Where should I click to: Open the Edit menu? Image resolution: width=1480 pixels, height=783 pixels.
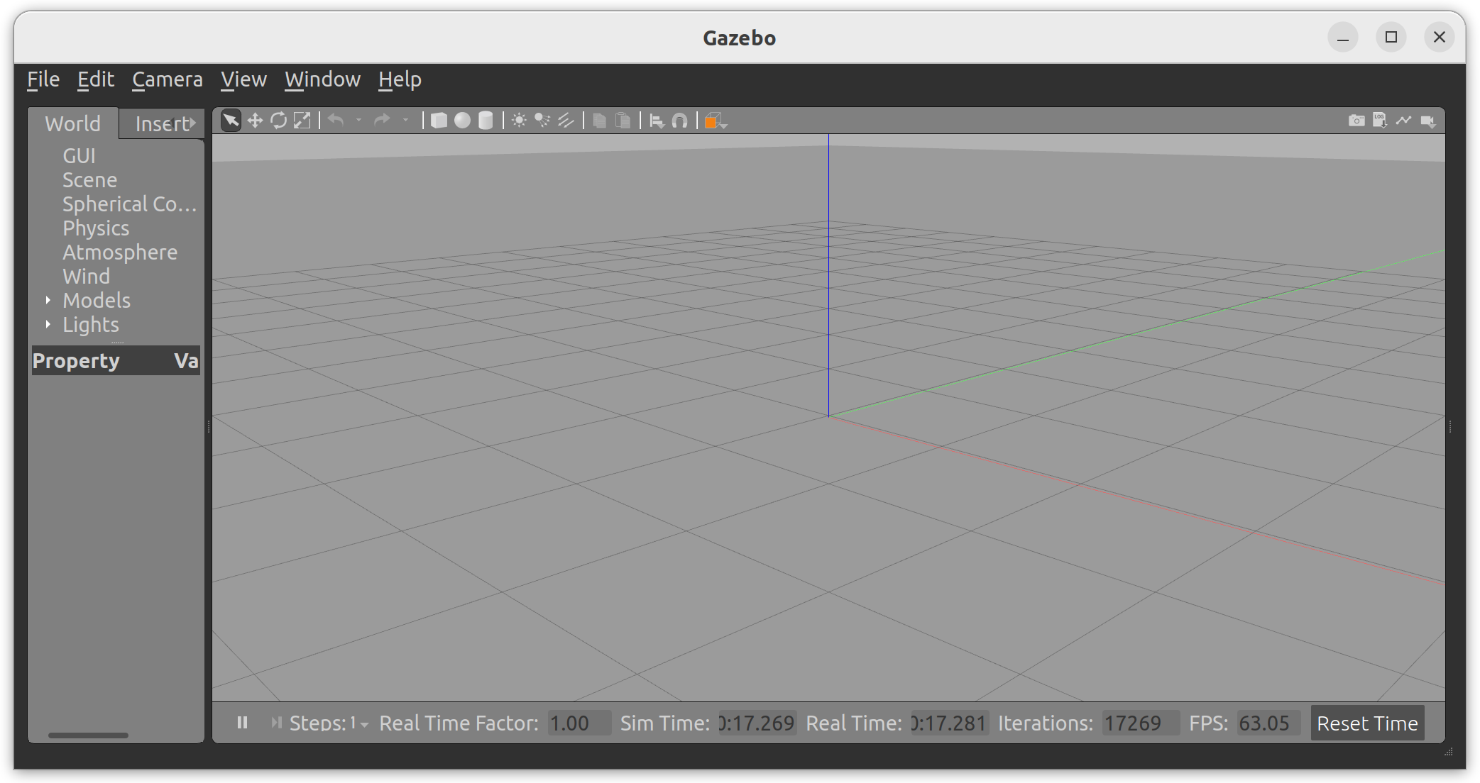tap(96, 79)
